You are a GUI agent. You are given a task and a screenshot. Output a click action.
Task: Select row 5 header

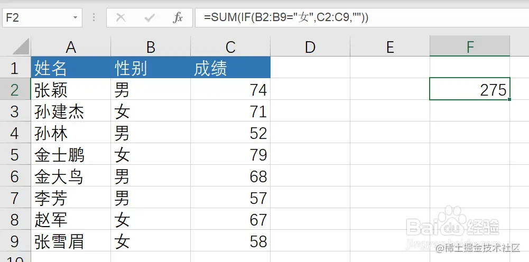click(15, 154)
